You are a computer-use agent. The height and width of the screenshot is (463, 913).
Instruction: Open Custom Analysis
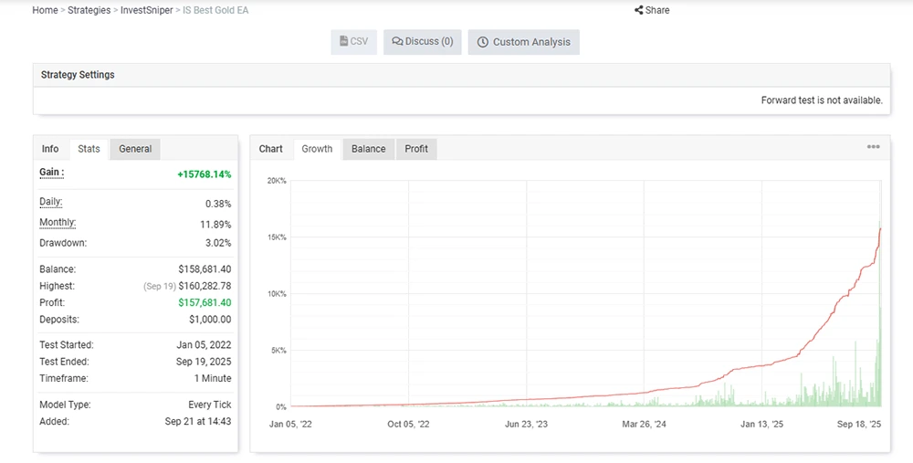[x=523, y=42]
